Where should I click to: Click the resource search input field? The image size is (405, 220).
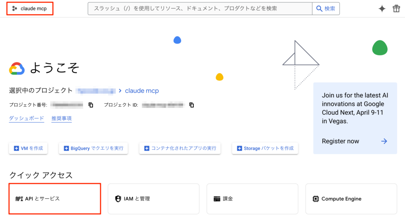pyautogui.click(x=200, y=8)
